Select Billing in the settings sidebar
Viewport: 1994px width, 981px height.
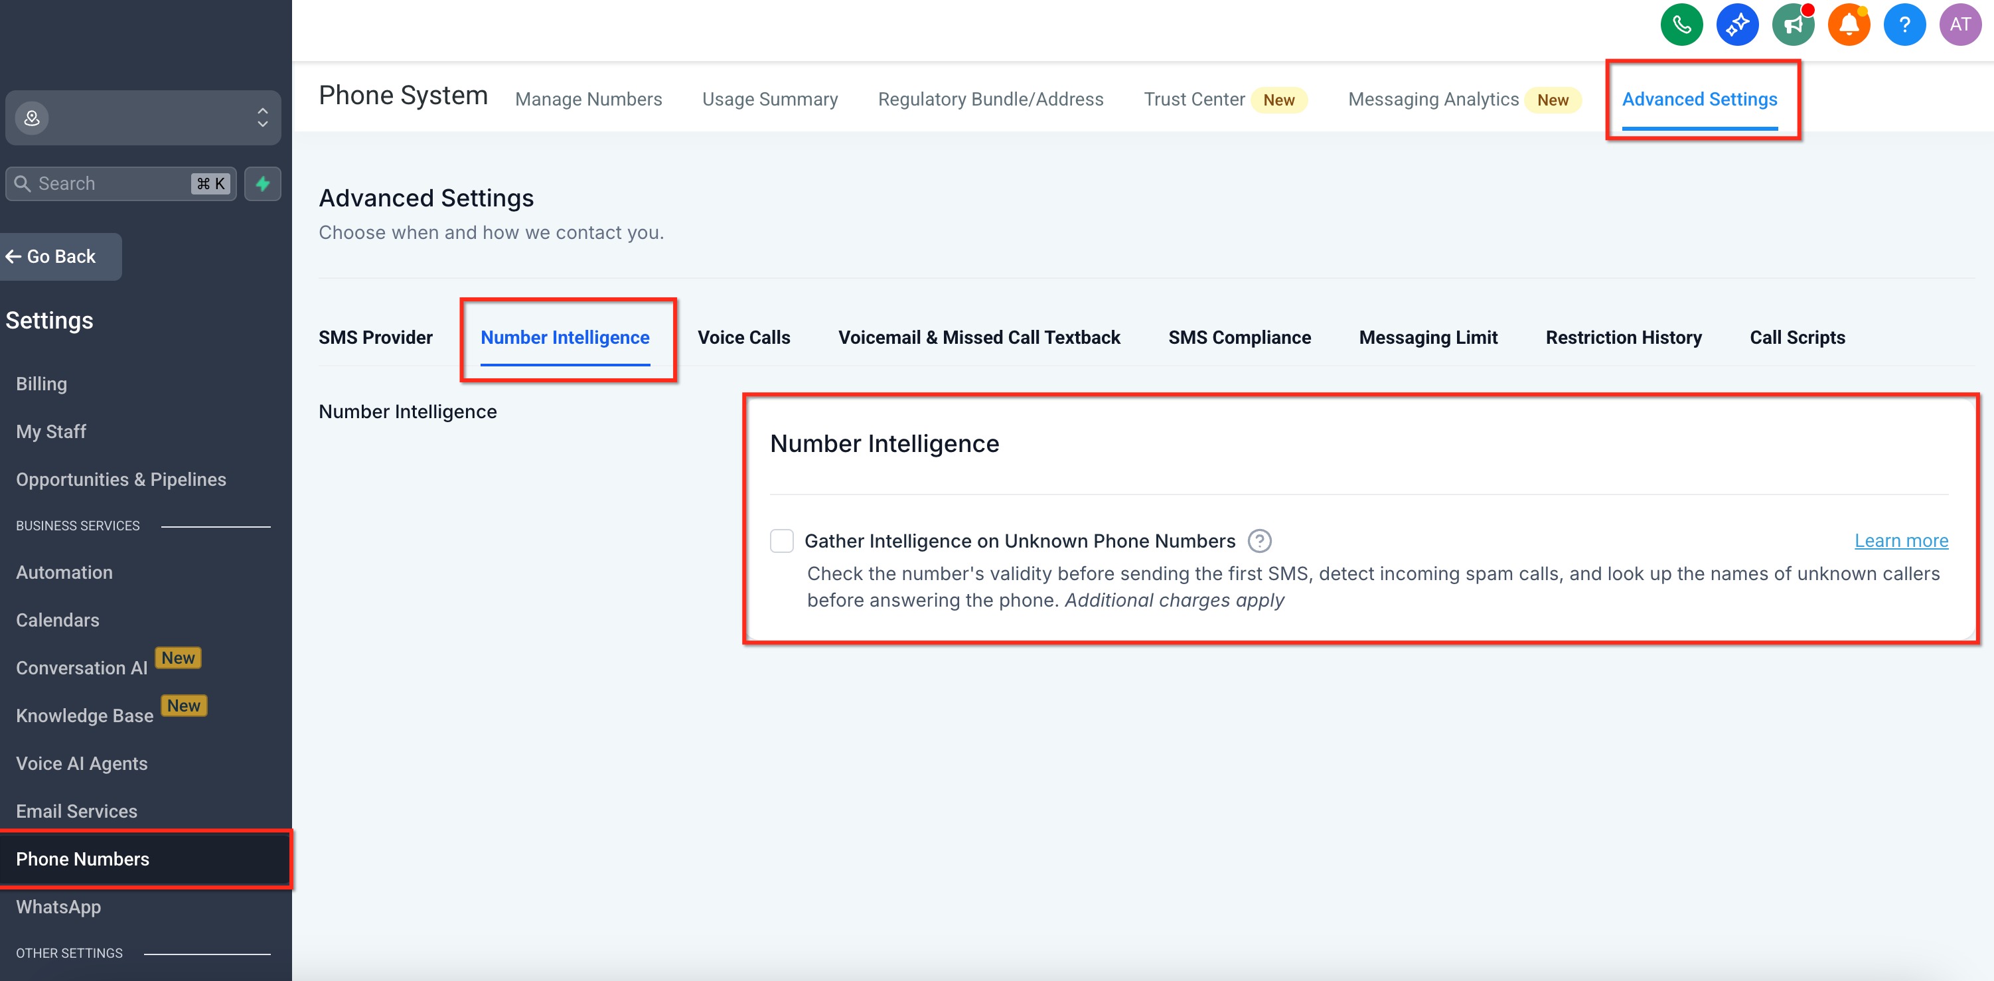click(x=41, y=384)
